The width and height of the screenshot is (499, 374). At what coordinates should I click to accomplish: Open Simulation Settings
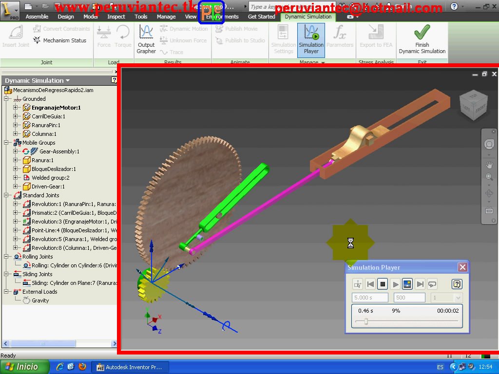point(283,40)
